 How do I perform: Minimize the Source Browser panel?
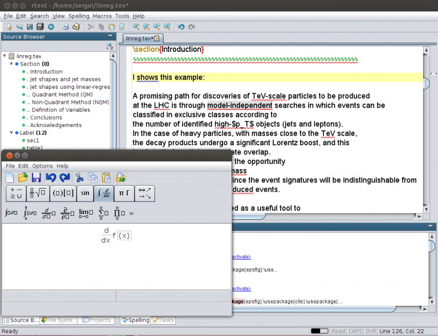[x=110, y=36]
